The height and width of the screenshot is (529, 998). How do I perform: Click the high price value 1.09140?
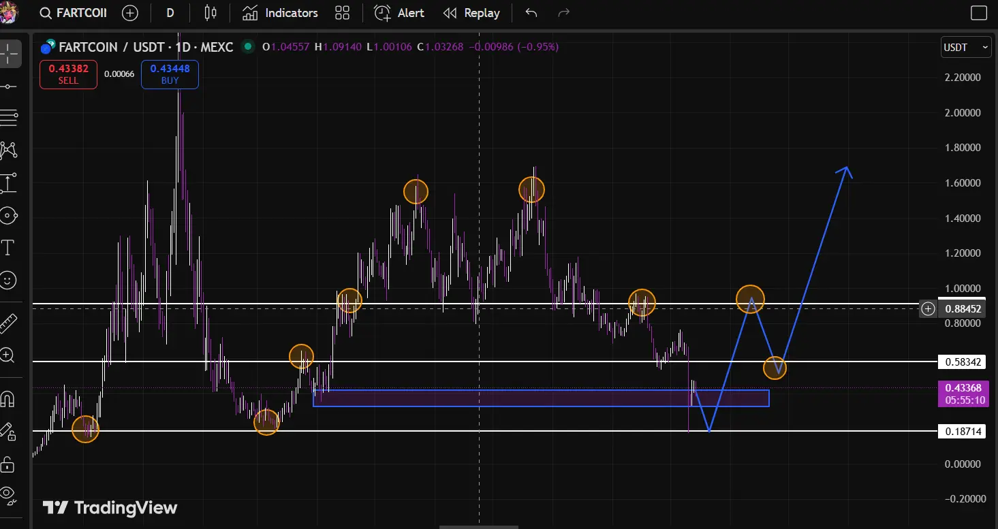[x=342, y=47]
